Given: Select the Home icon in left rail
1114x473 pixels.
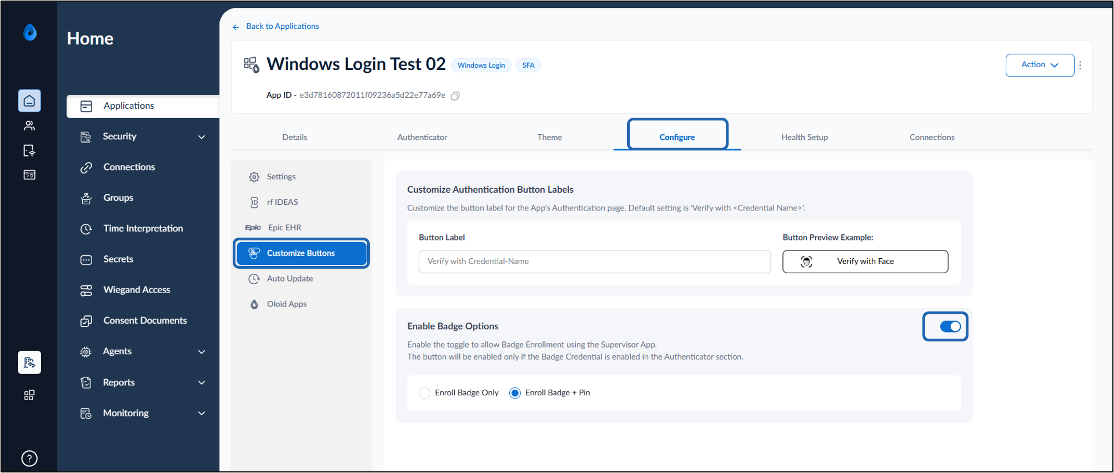Looking at the screenshot, I should click(x=29, y=100).
